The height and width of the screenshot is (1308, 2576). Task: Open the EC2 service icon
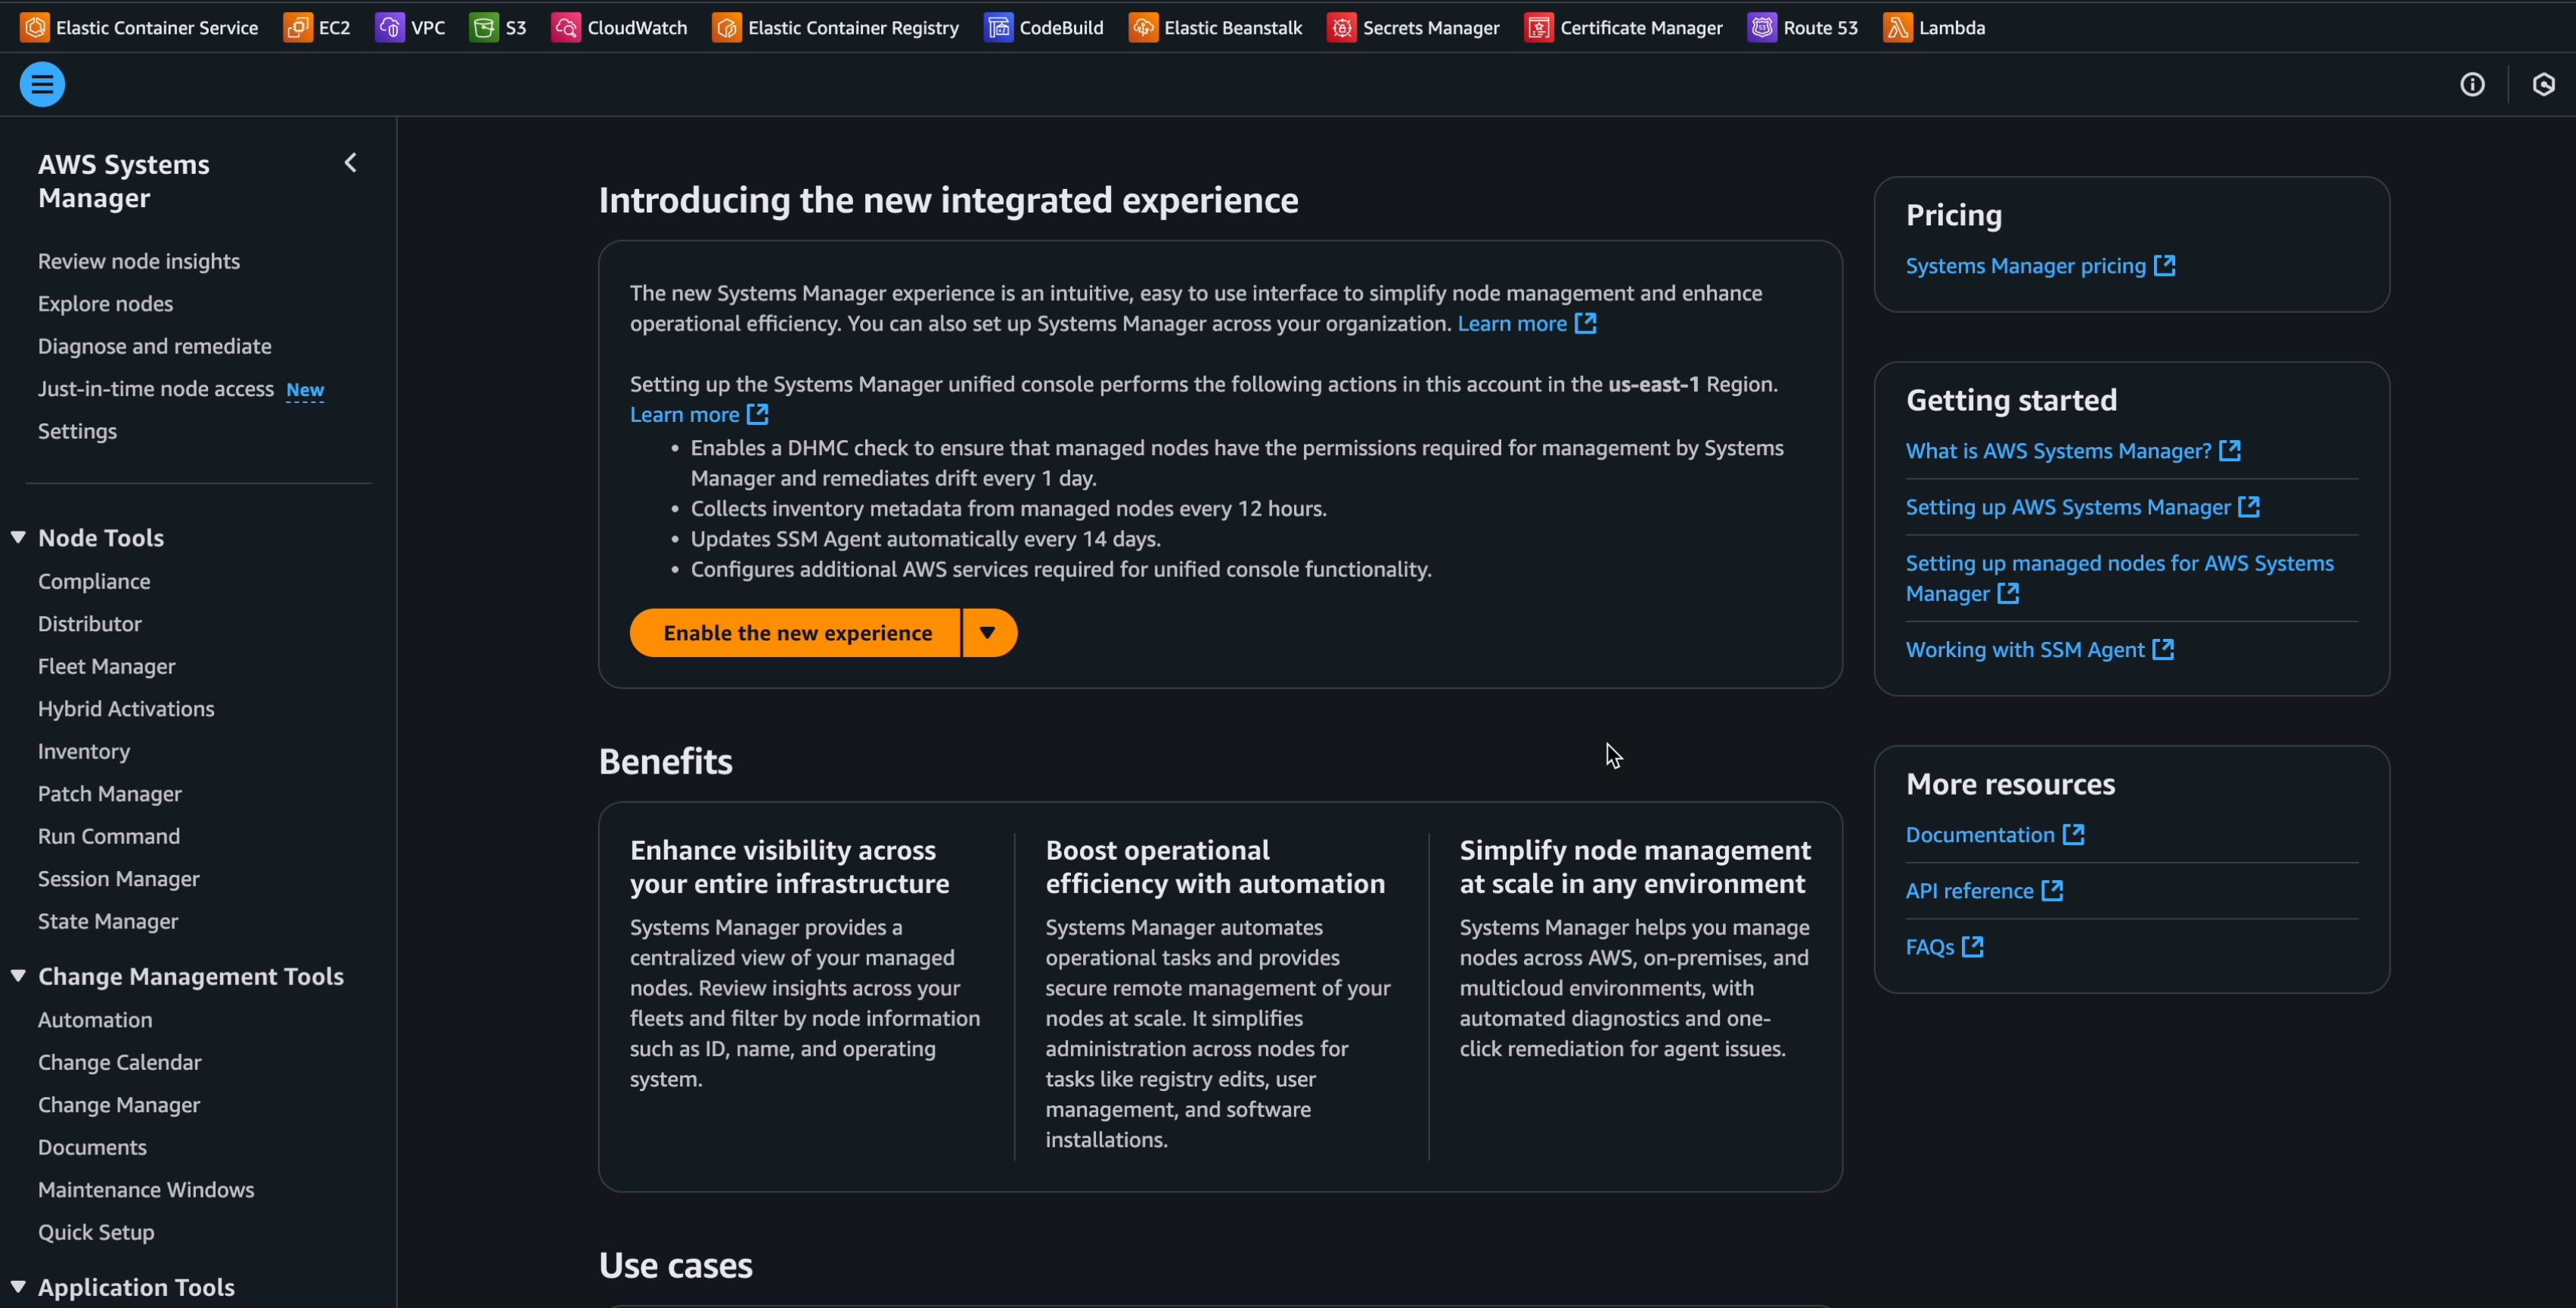coord(297,27)
